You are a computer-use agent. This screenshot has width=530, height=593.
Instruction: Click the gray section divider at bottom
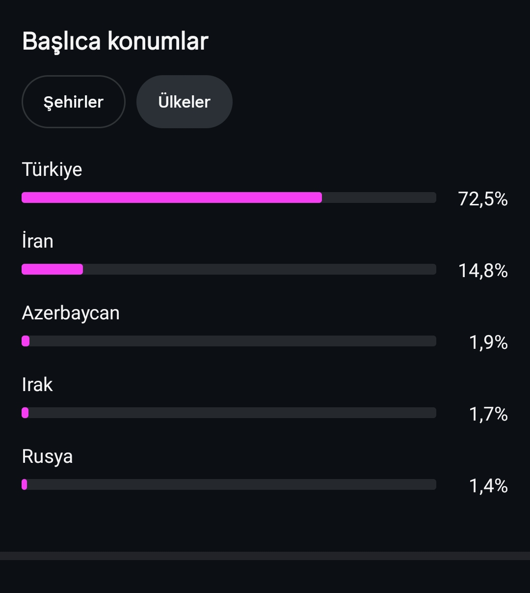click(x=265, y=556)
